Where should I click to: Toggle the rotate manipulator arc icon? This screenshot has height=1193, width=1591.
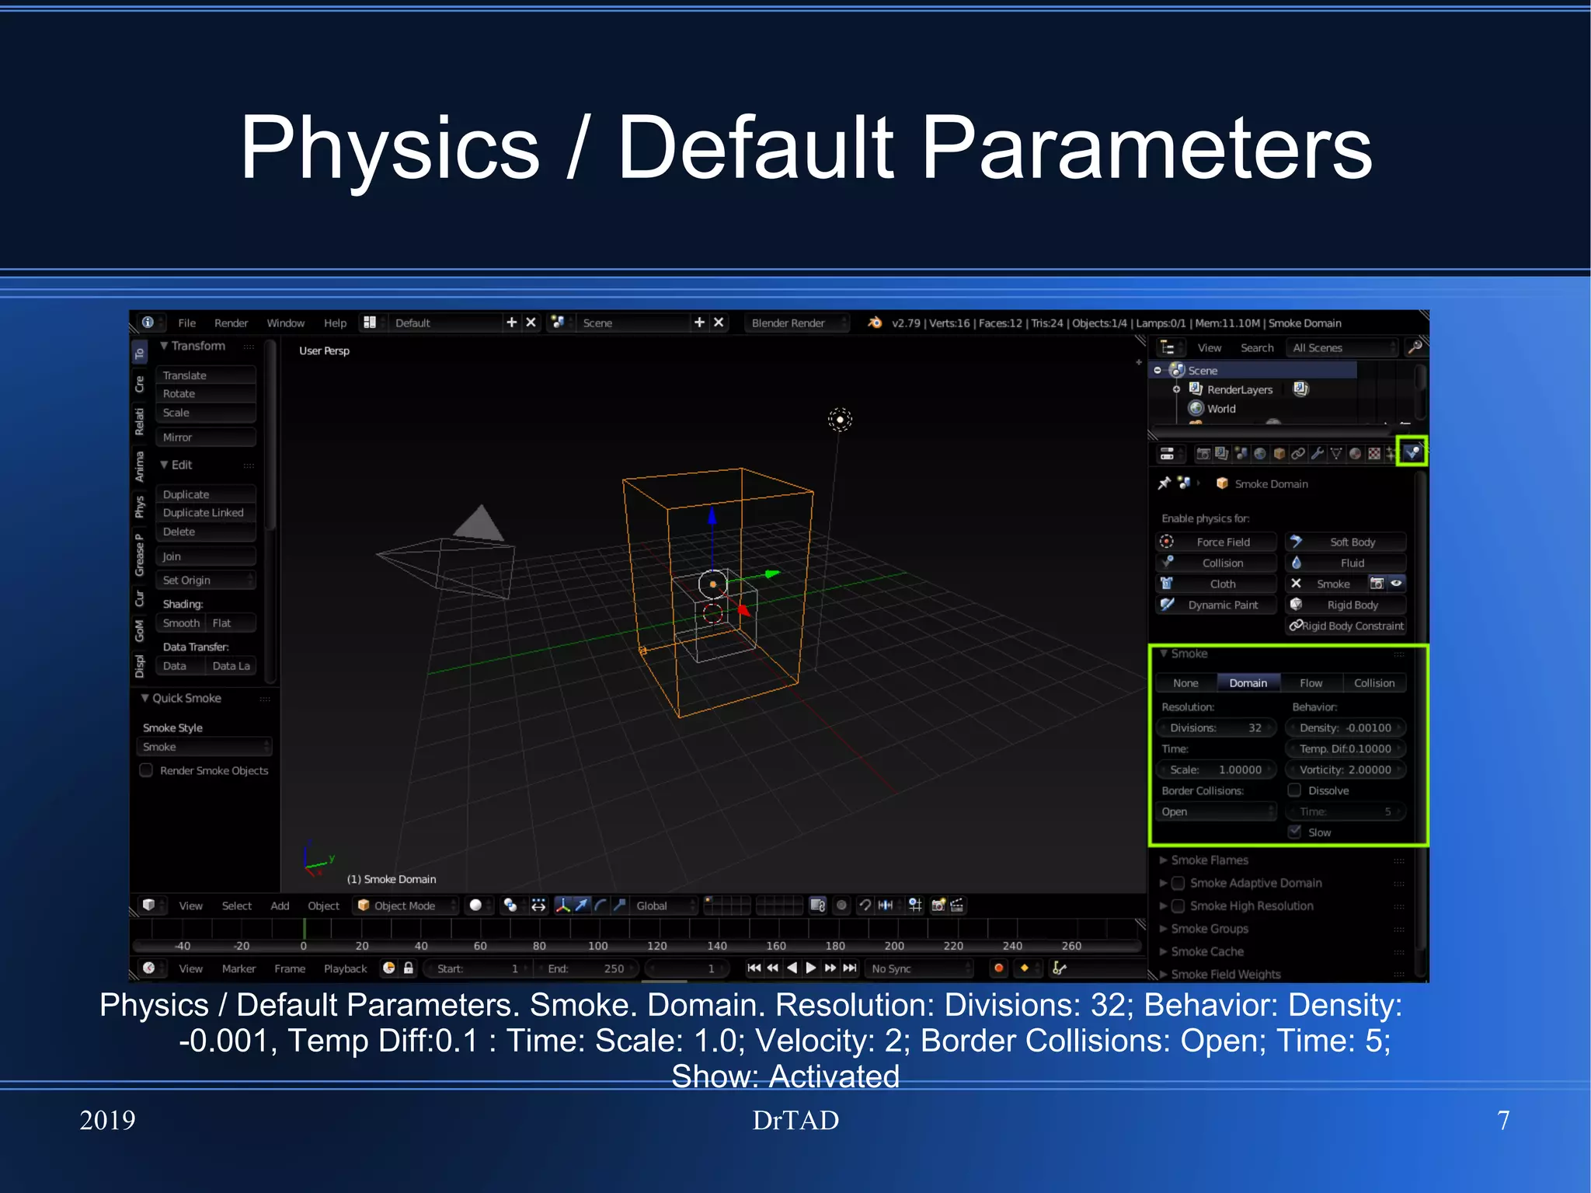coord(601,905)
